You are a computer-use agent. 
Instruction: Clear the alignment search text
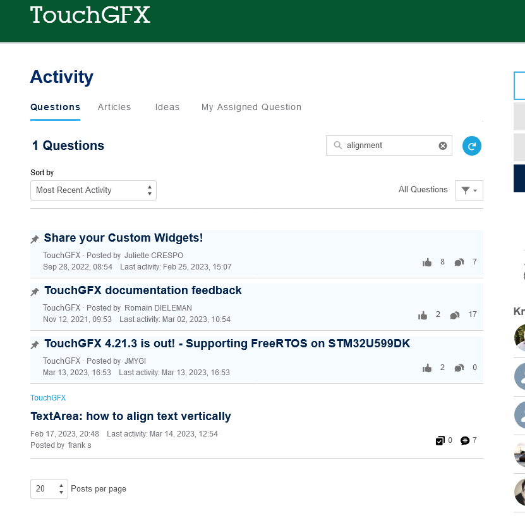point(443,146)
